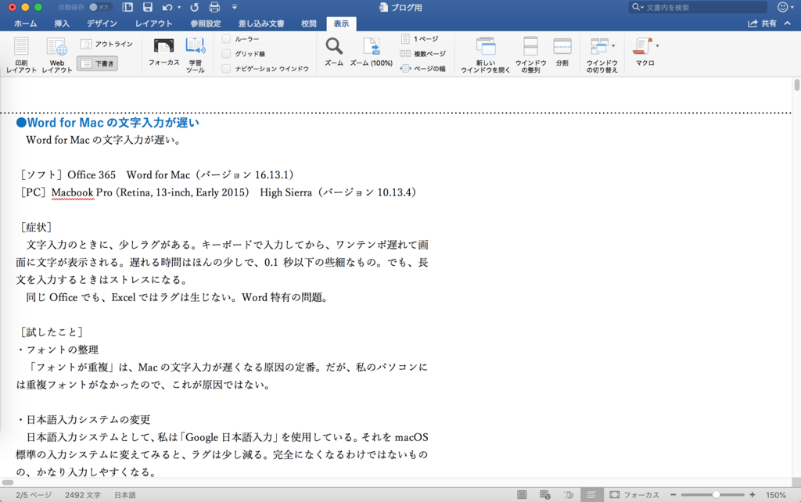Click the Undo arrow icon
The height and width of the screenshot is (502, 801).
(x=167, y=7)
